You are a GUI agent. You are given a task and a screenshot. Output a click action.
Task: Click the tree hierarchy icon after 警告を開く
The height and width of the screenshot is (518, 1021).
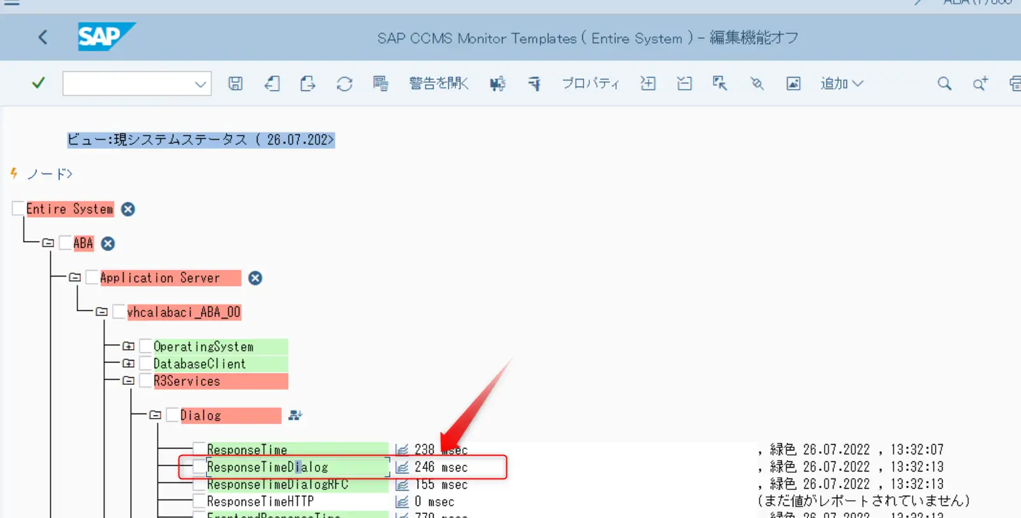coord(497,83)
